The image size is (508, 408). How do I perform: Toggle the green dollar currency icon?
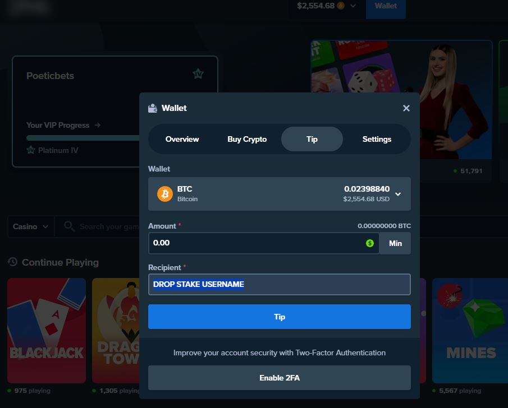pos(370,243)
